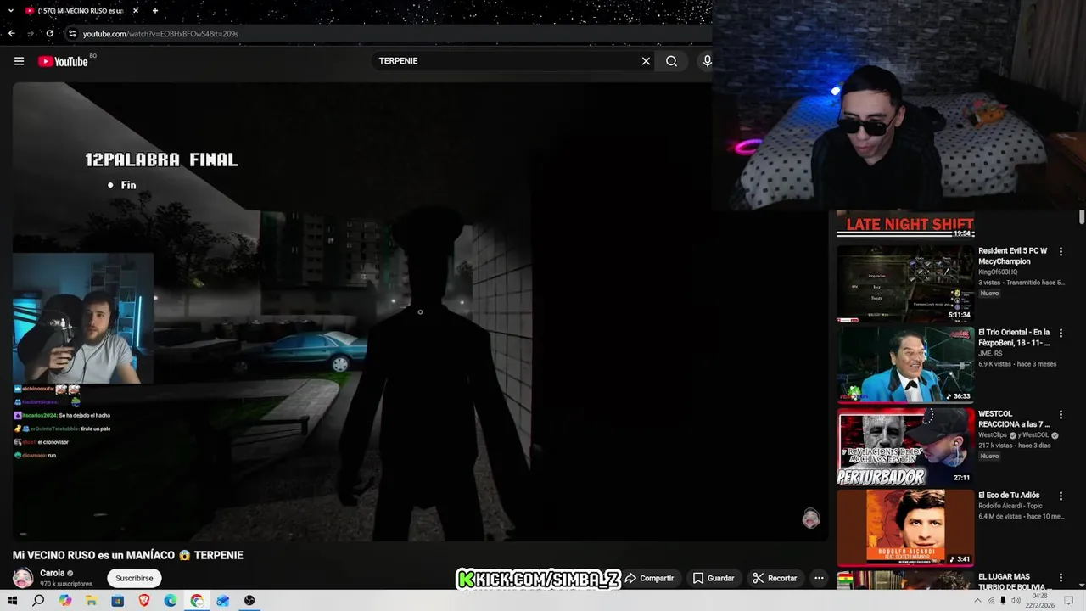Screen dimensions: 1086x611
Task: Open options menu for El Trio Oriental video
Action: click(1061, 333)
